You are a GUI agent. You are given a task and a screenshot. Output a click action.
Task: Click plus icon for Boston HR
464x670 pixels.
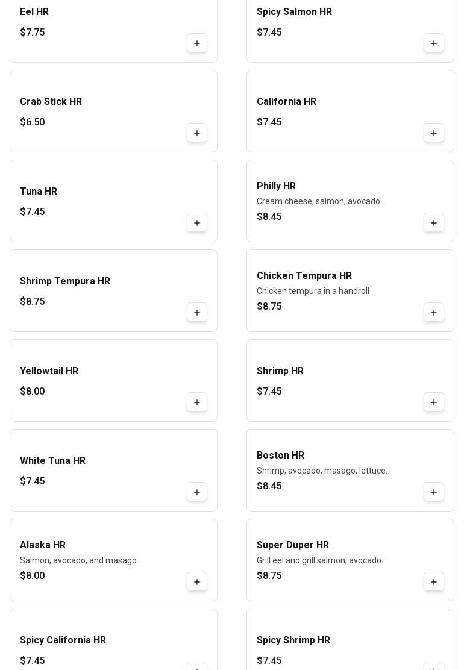(x=434, y=492)
